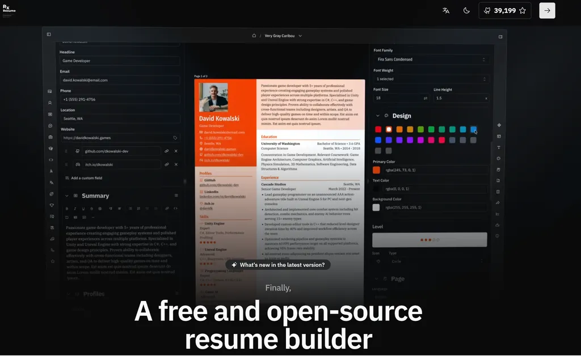
Task: Click the Font Size field
Action: tap(401, 98)
